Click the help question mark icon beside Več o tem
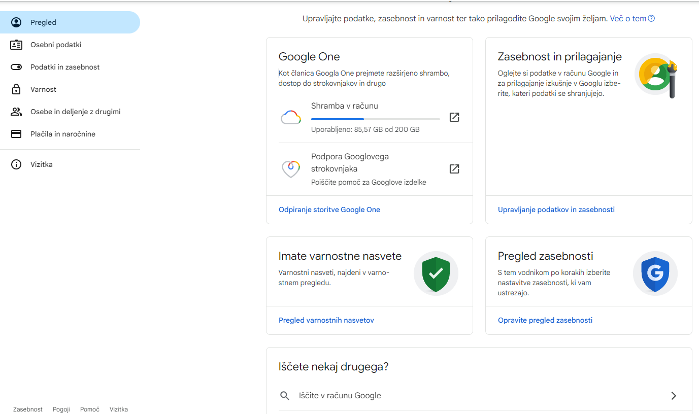The width and height of the screenshot is (699, 414). 651,19
